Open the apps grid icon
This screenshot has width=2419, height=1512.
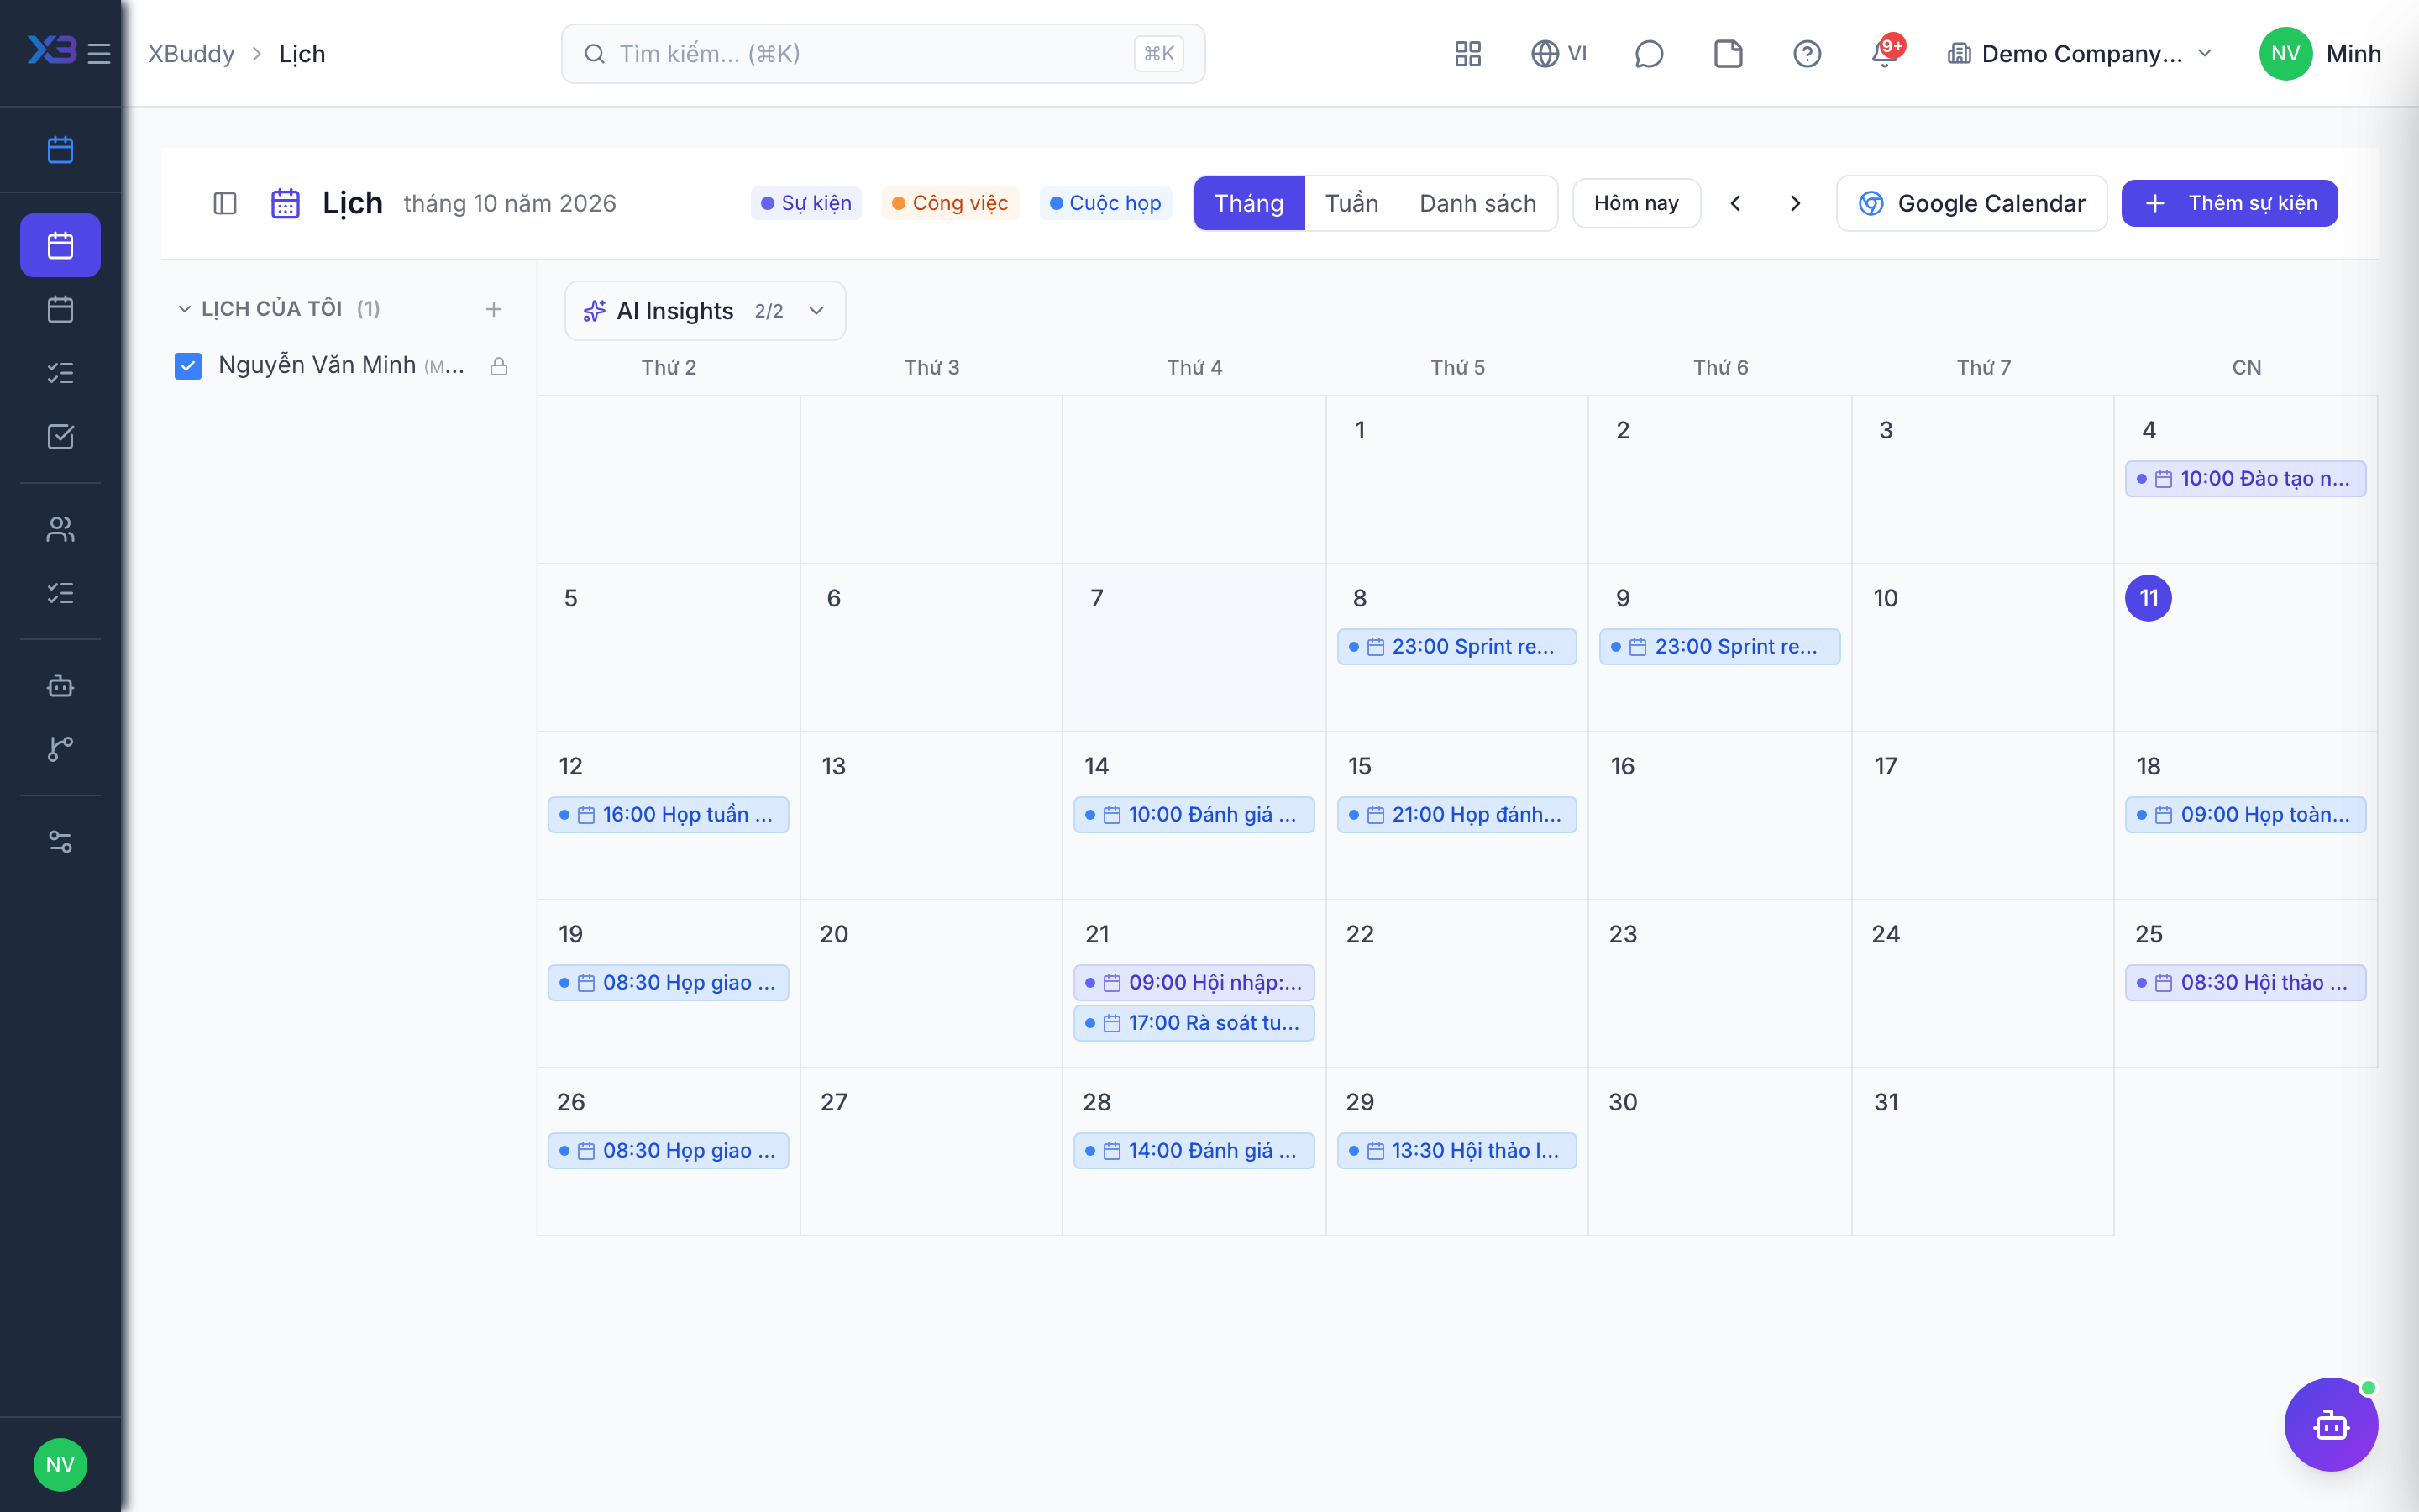coord(1467,53)
